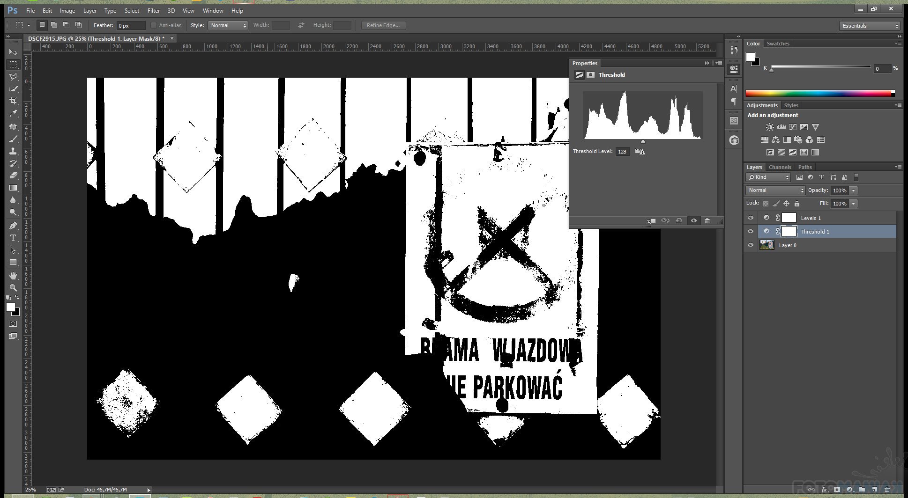Reset the Threshold adjustment to defaults
The image size is (908, 498).
[x=679, y=221]
